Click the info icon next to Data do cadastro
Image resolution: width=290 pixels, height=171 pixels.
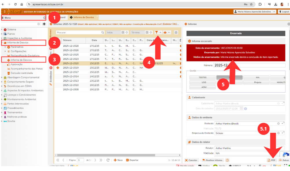(x=245, y=109)
